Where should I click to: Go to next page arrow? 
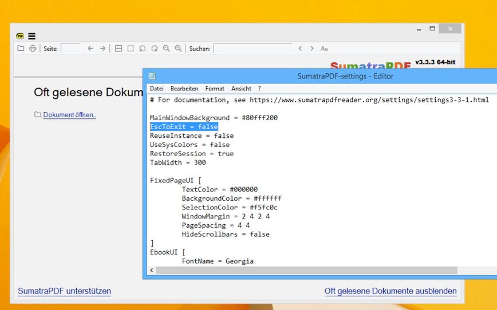point(102,49)
